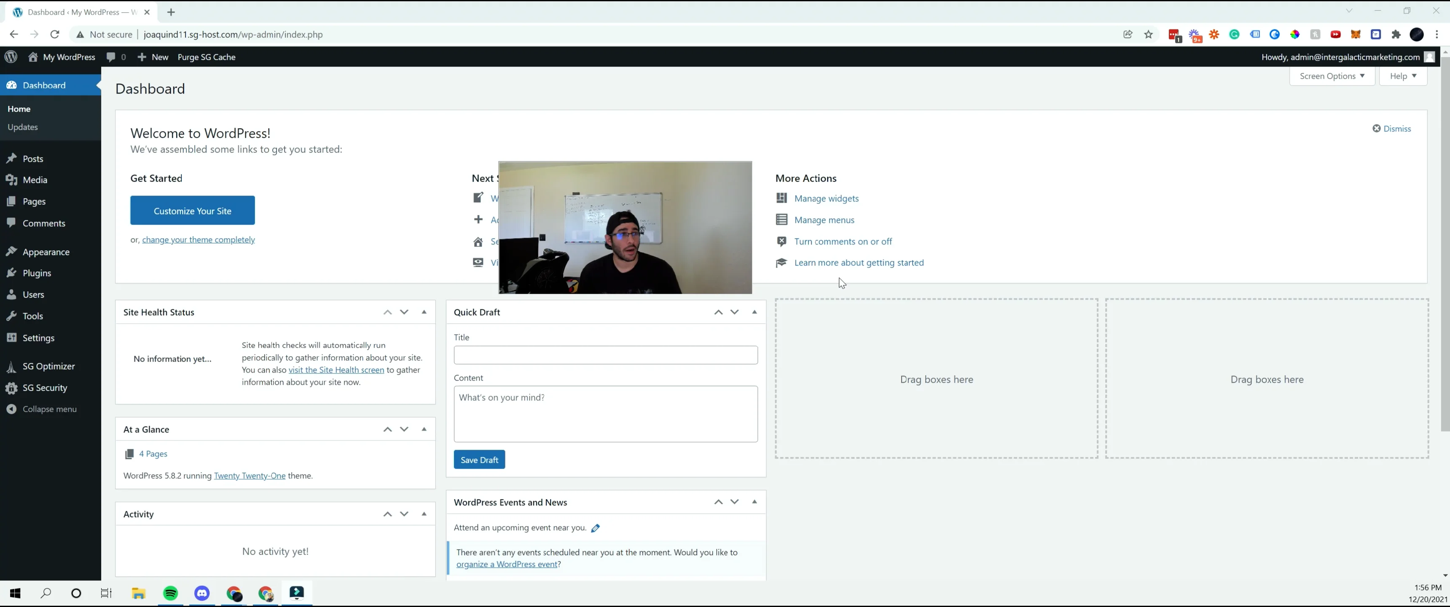The height and width of the screenshot is (607, 1450).
Task: Move Site Health Status box down
Action: click(404, 312)
